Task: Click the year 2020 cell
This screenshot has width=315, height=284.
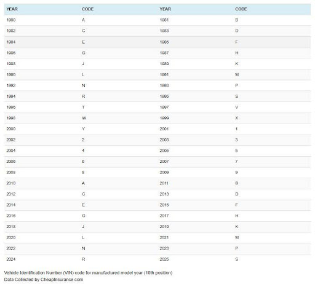Action: pos(11,237)
